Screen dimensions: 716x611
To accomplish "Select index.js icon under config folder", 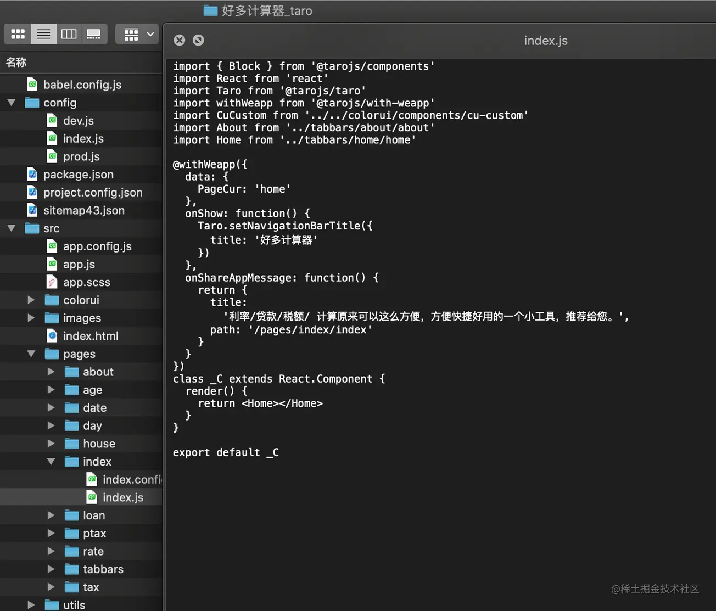I will pyautogui.click(x=52, y=138).
